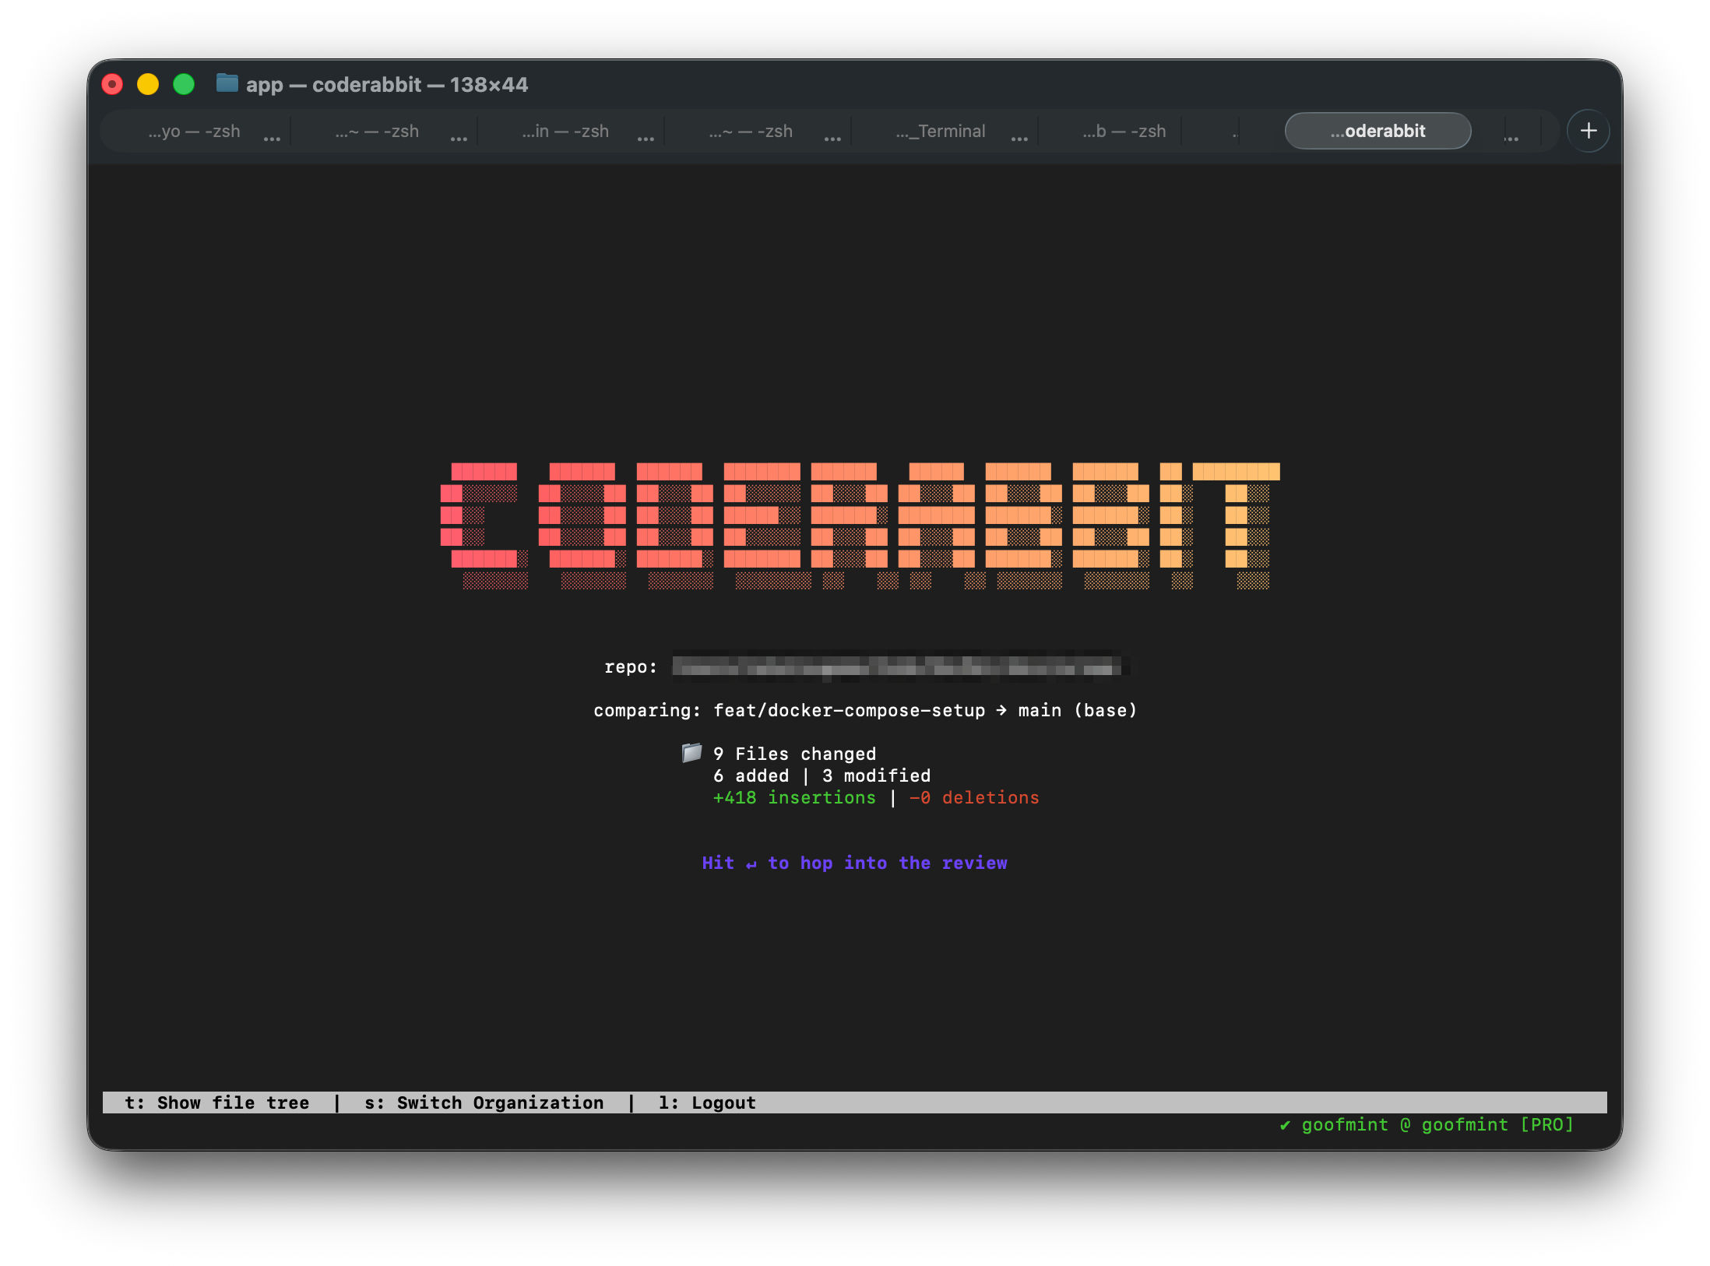Click the folder proxy icon in title bar
This screenshot has width=1710, height=1266.
(x=227, y=83)
